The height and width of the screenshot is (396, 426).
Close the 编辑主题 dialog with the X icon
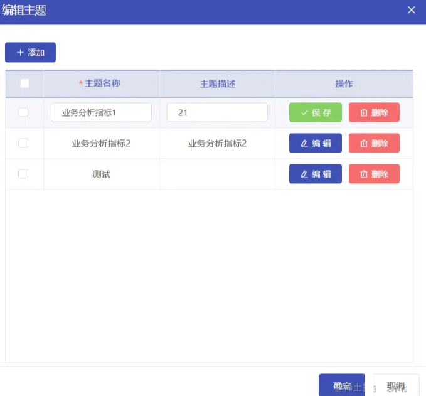[412, 10]
